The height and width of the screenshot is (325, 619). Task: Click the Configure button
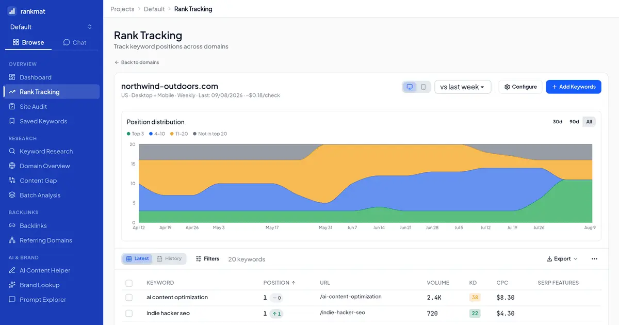pyautogui.click(x=520, y=87)
